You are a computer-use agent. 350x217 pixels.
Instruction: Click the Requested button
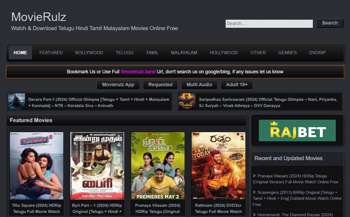(x=160, y=85)
